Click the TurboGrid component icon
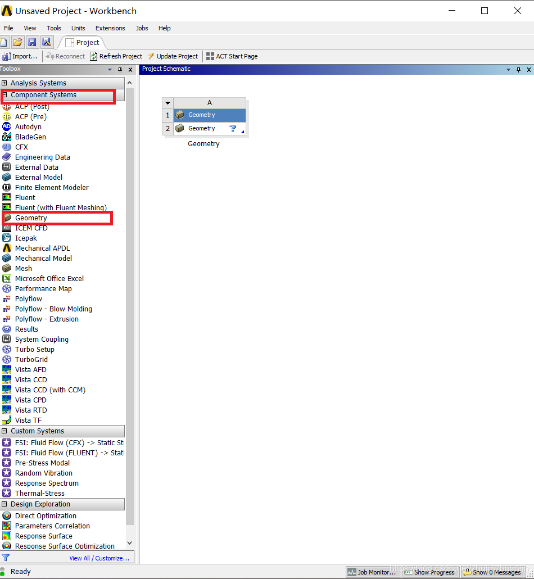Viewport: 534px width, 579px height. [7, 360]
